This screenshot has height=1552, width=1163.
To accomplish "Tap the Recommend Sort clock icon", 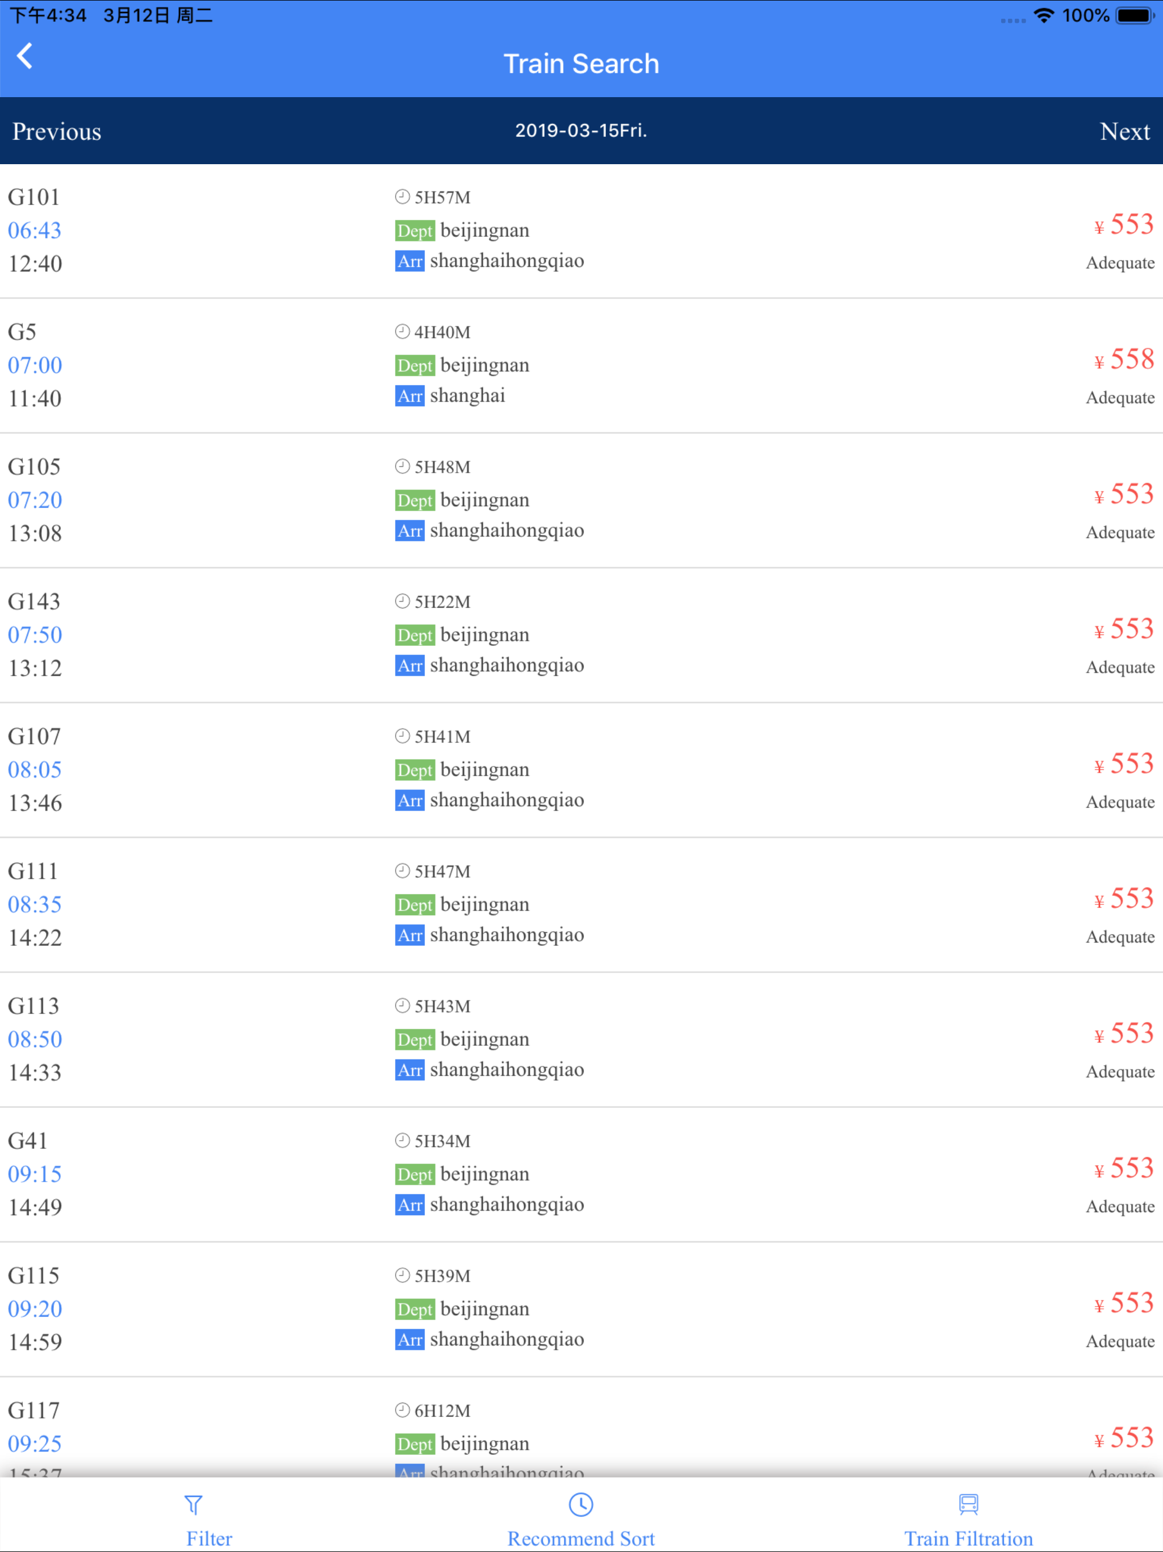I will (581, 1504).
